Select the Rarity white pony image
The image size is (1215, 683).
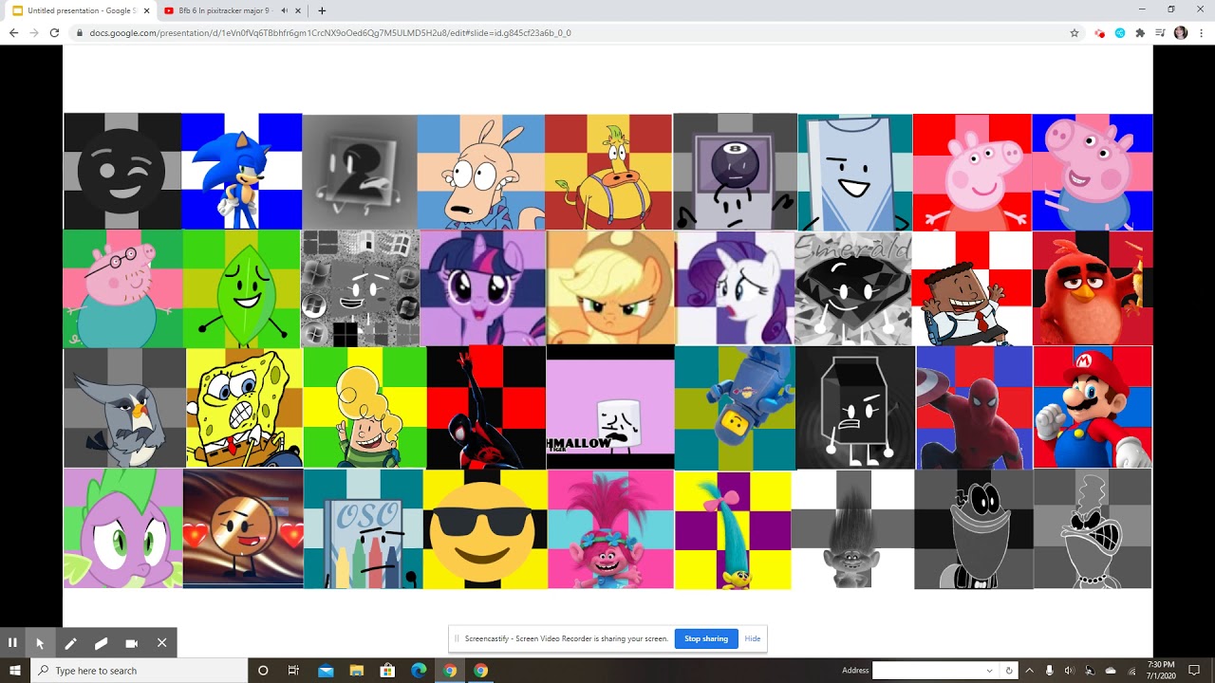tap(735, 287)
